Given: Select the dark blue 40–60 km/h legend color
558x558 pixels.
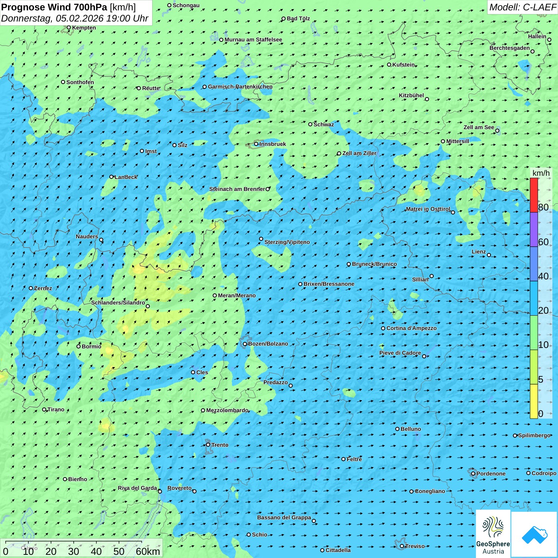Looking at the screenshot, I should tap(534, 264).
